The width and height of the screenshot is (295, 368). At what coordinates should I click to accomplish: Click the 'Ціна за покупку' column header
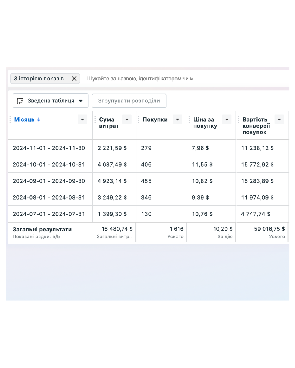[x=205, y=123]
